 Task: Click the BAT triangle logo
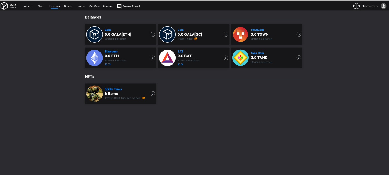coord(167,58)
